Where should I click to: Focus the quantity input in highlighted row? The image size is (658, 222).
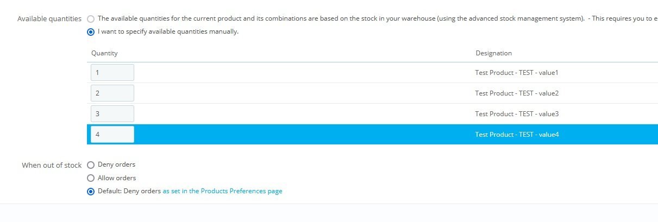click(x=112, y=135)
